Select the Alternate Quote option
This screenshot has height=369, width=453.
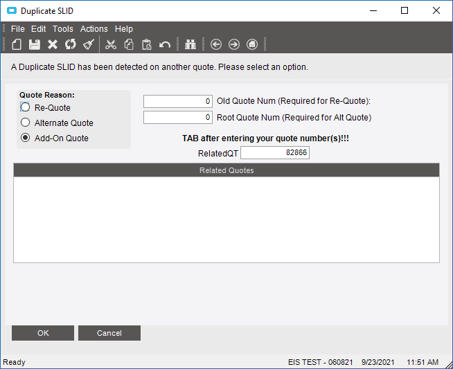pyautogui.click(x=25, y=123)
